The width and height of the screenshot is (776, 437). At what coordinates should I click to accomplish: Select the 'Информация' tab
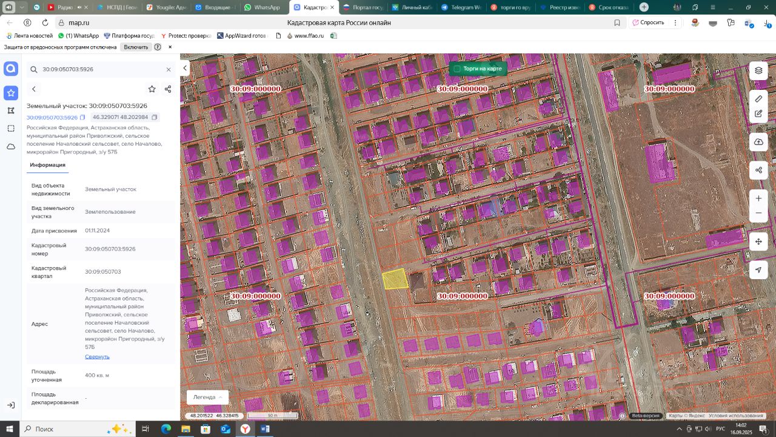pyautogui.click(x=47, y=165)
